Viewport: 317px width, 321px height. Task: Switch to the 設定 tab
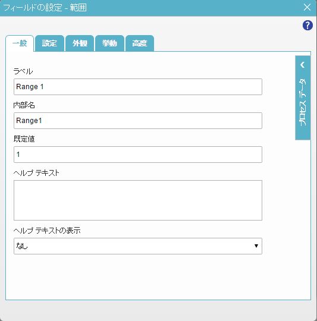point(49,43)
